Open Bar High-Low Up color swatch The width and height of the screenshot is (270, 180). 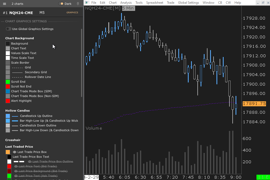point(8,121)
